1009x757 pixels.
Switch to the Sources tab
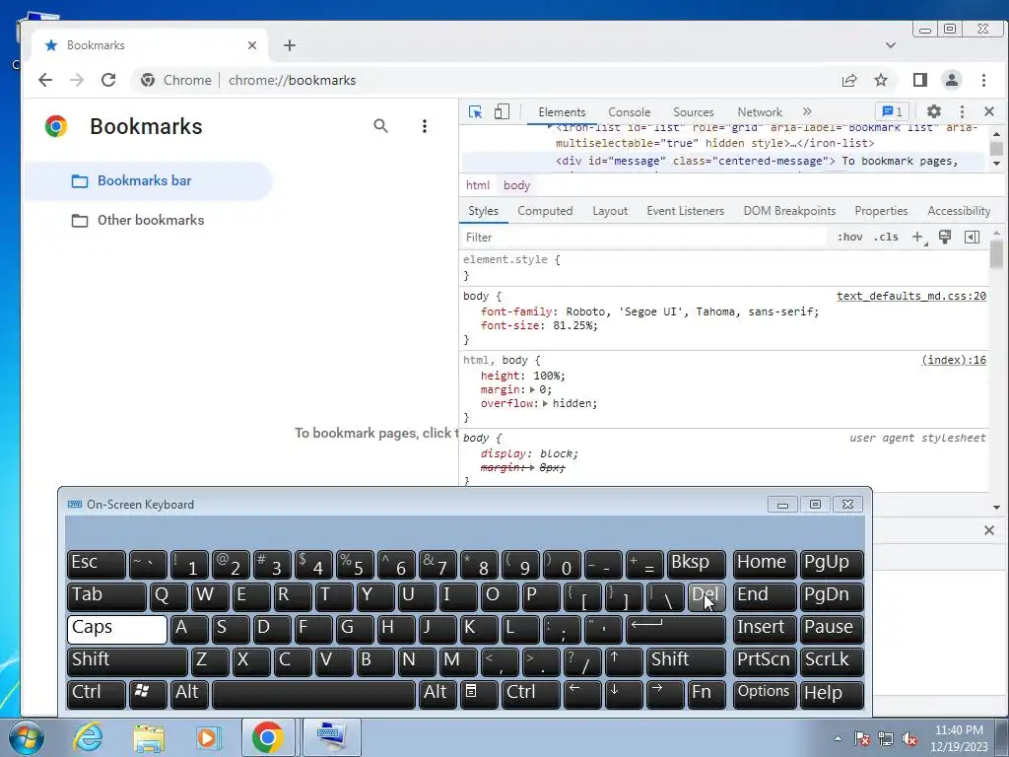693,112
